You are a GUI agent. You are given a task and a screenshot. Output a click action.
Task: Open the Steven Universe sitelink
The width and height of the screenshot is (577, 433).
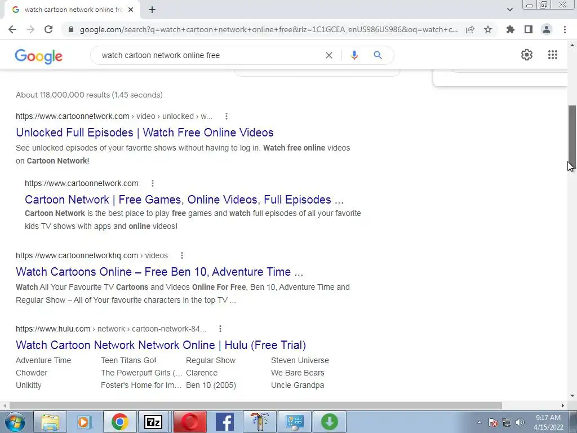(x=300, y=360)
